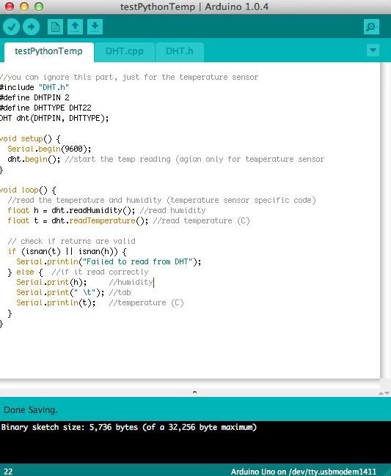Click the '// check if returns are valid' comment
The width and height of the screenshot is (391, 476).
(x=71, y=241)
